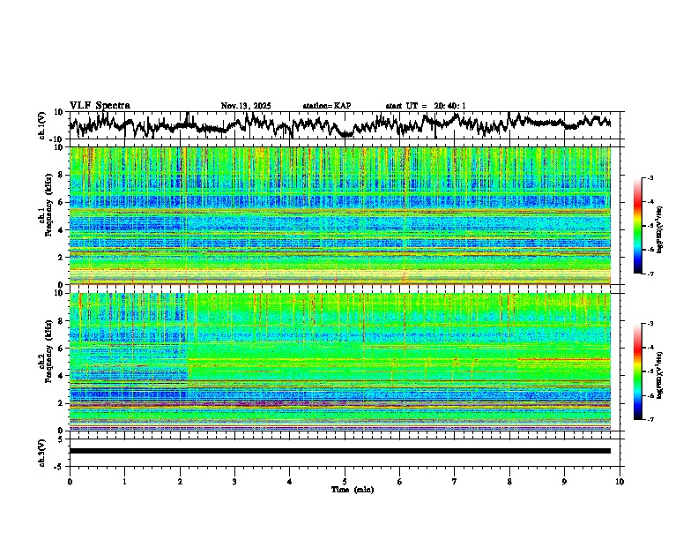This screenshot has width=698, height=540.
Task: Click the "4" kHz tick on the ch.2 frequency axis
Action: coord(62,376)
